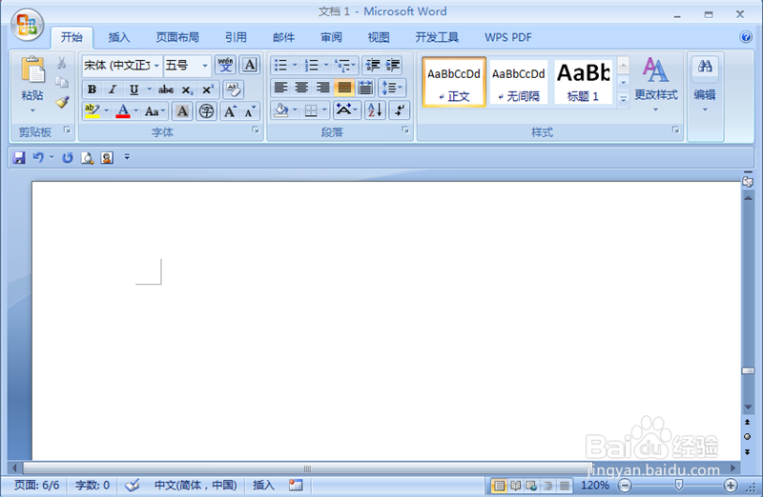Open the References (引用) tab
The width and height of the screenshot is (763, 497).
[x=236, y=37]
